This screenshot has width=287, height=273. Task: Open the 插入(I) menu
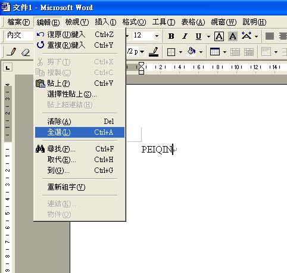(x=105, y=22)
